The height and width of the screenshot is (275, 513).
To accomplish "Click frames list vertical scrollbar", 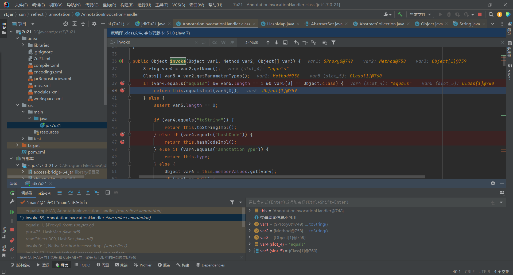I will pos(243,217).
